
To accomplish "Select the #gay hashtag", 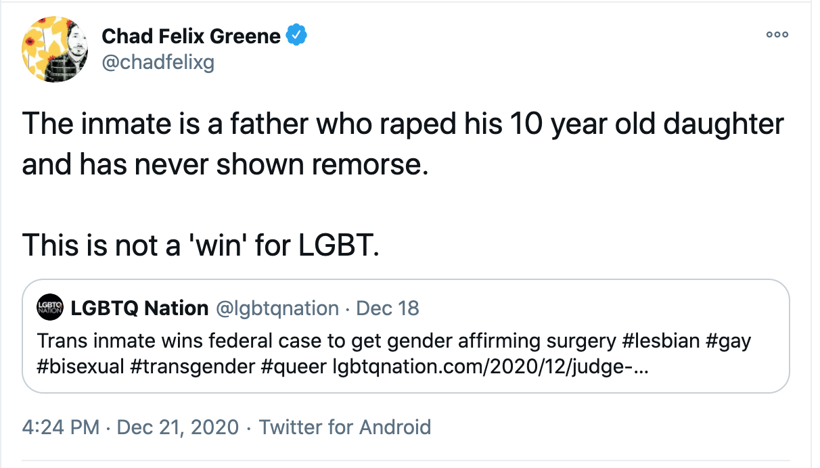I will click(x=729, y=341).
